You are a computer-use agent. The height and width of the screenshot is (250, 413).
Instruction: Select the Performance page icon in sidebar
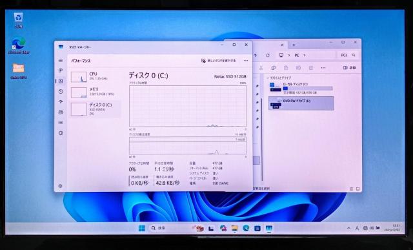point(61,81)
